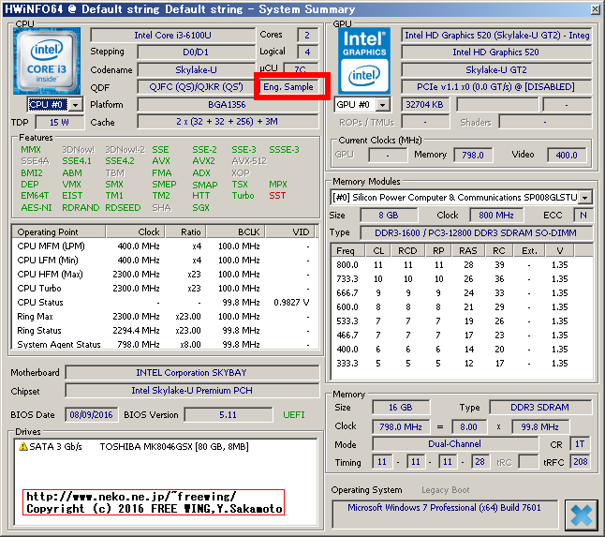Click the Cores value 2
The image size is (605, 537).
point(307,35)
